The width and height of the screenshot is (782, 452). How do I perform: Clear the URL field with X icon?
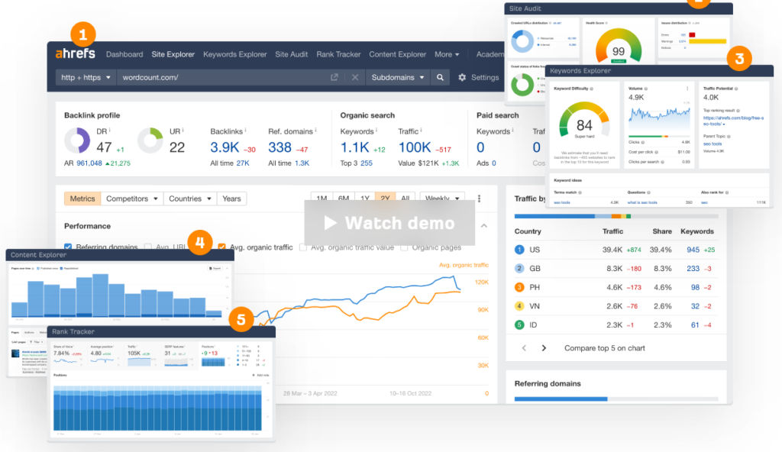[x=354, y=77]
